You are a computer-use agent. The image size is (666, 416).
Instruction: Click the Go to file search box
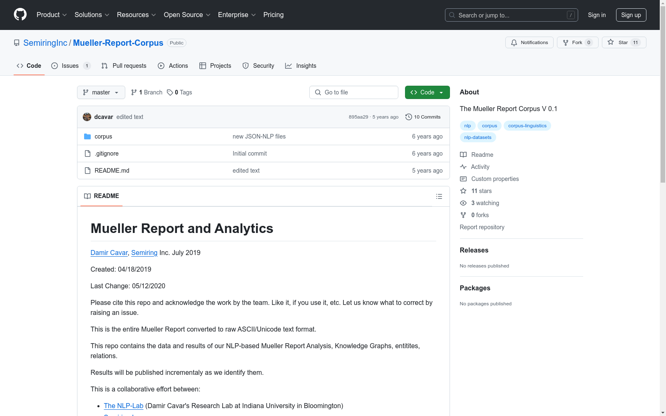point(354,92)
